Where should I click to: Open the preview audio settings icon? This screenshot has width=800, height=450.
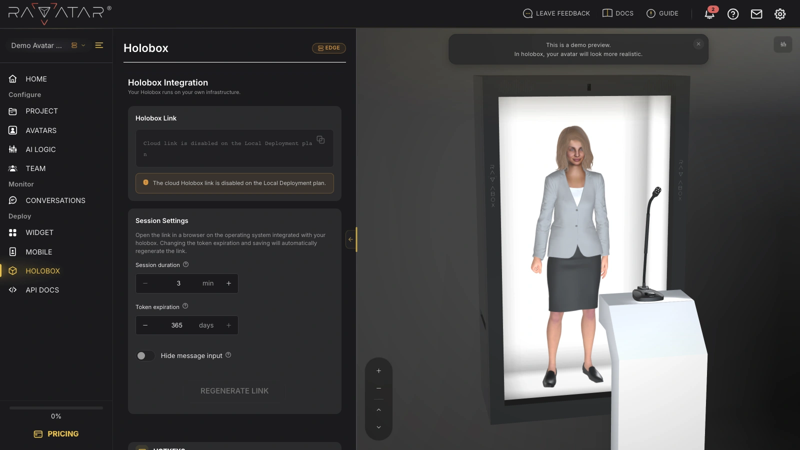point(783,44)
